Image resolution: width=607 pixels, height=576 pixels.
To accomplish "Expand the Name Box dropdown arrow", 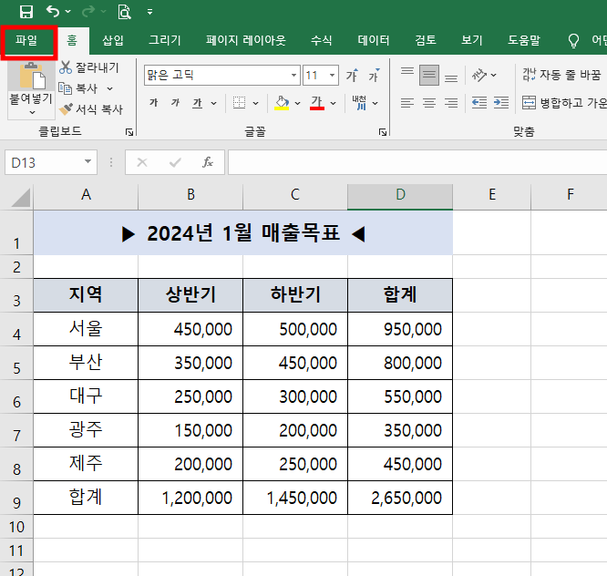I will coord(88,162).
